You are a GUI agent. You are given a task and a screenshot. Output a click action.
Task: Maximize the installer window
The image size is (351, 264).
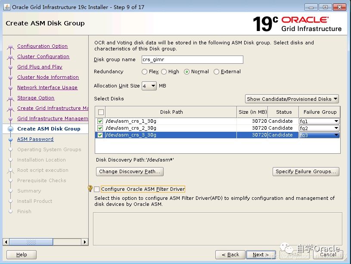(325, 7)
